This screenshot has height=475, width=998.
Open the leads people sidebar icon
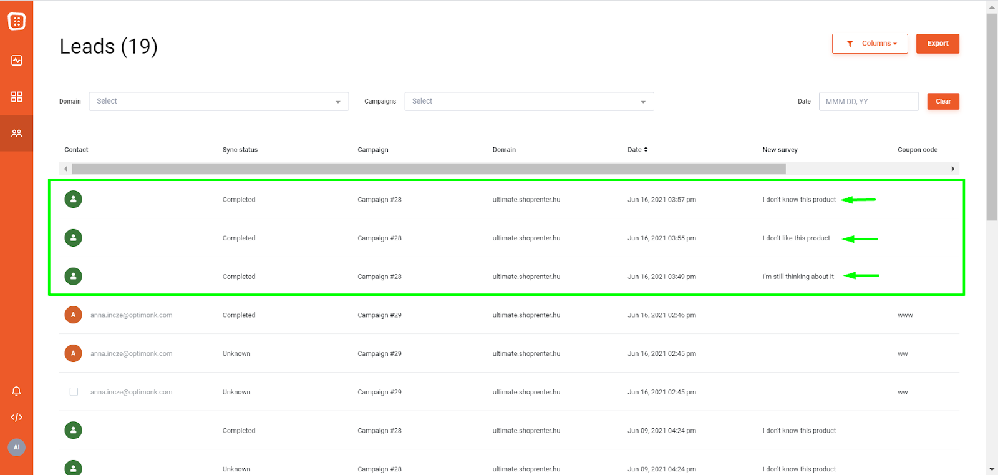(x=17, y=133)
